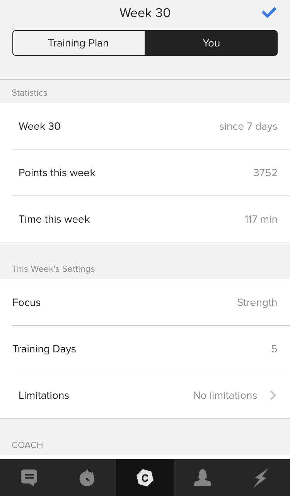Image resolution: width=290 pixels, height=496 pixels.
Task: Open the stopwatch workouts icon
Action: 87,478
